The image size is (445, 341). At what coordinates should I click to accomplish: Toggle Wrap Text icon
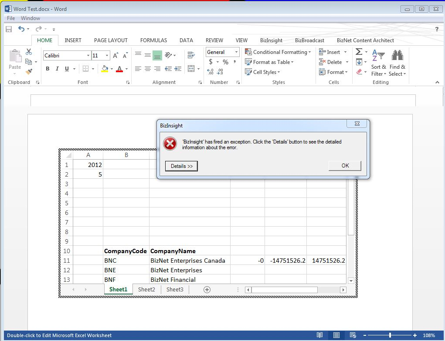191,55
